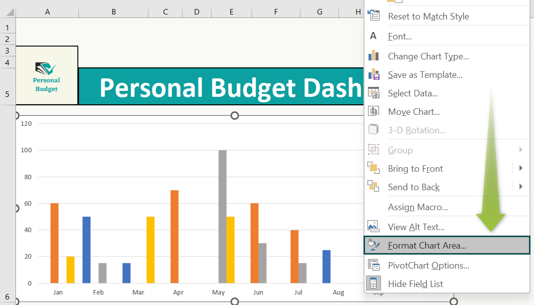Select column E header
The width and height of the screenshot is (534, 305).
(231, 12)
